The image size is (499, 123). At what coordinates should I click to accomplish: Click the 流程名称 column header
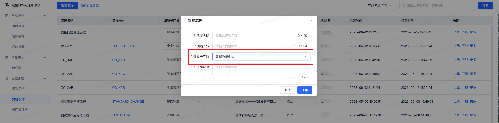point(67,21)
